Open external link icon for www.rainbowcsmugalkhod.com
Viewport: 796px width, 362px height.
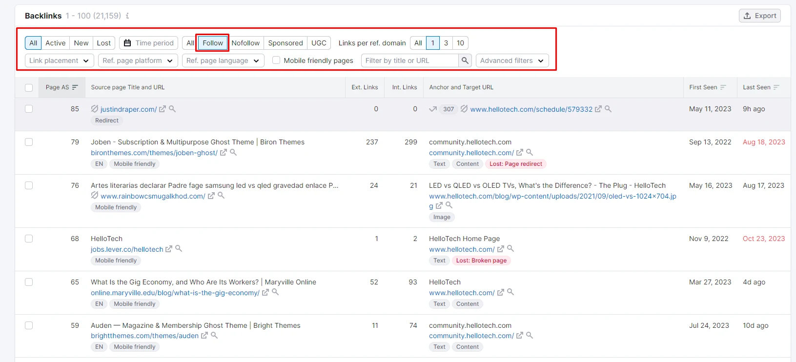pos(211,196)
